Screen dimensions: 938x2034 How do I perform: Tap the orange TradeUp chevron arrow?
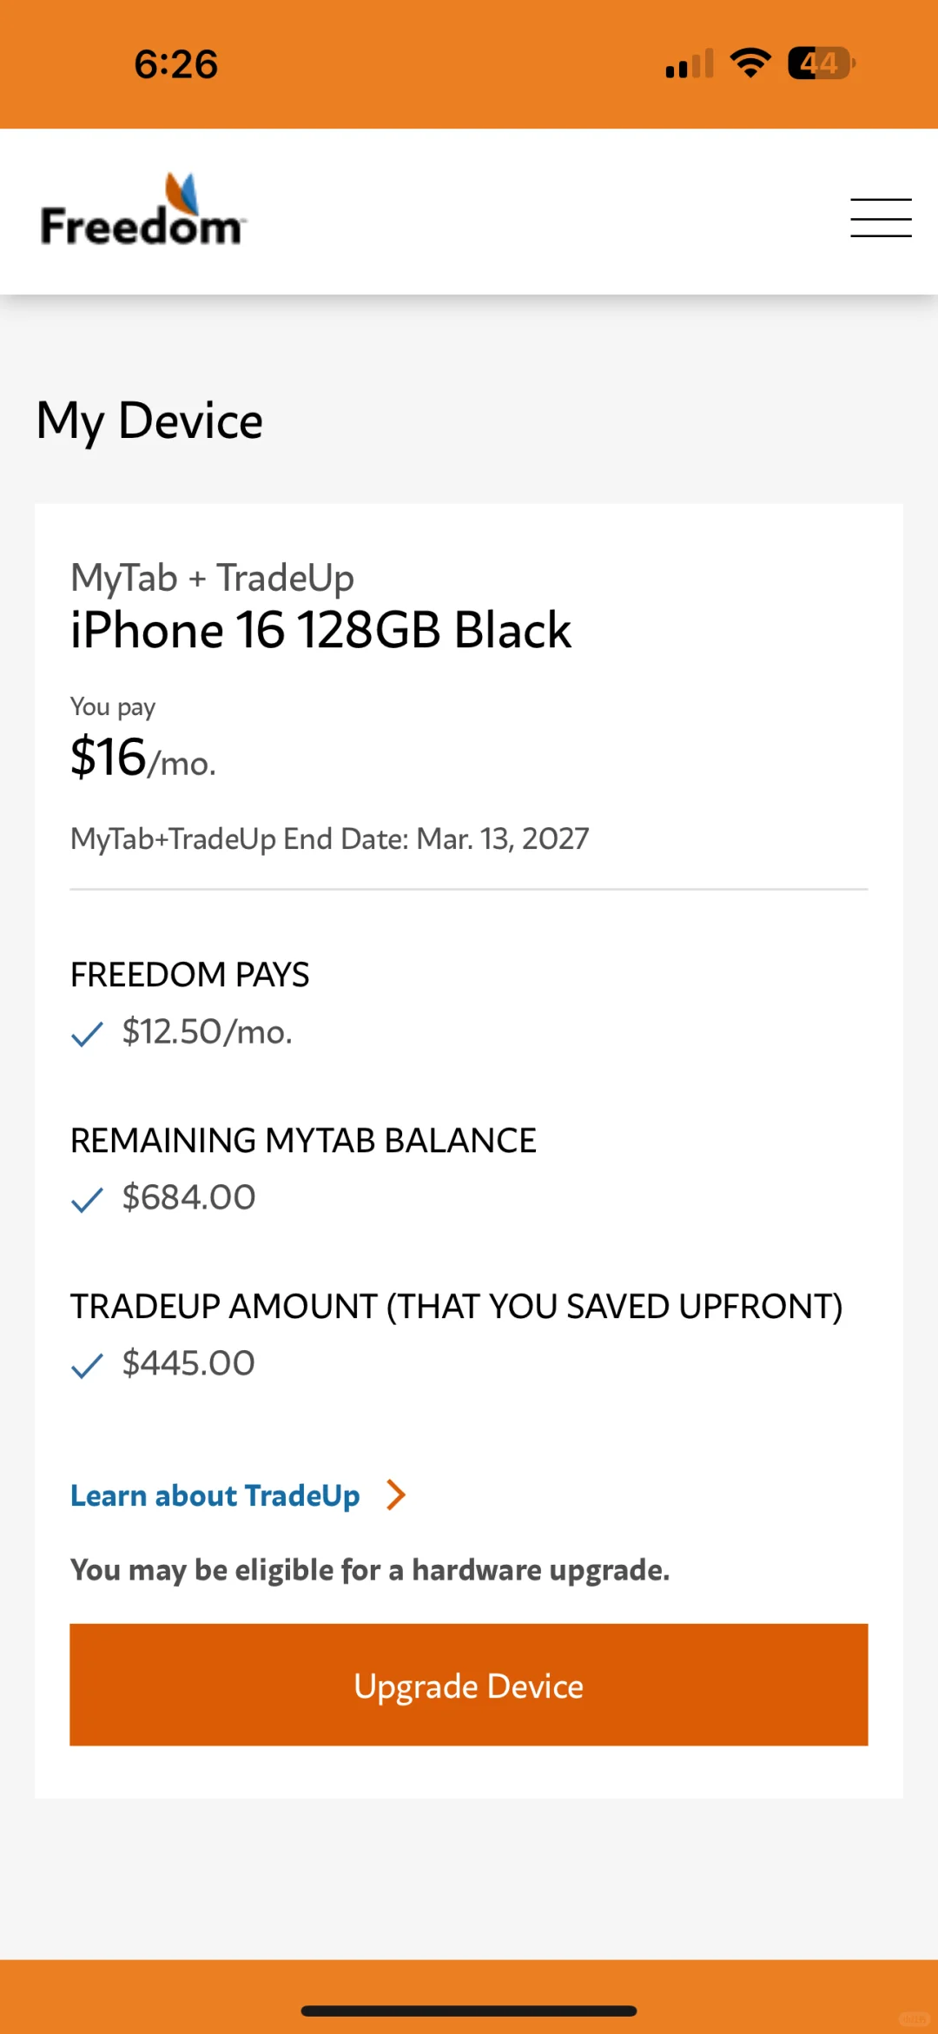[396, 1494]
